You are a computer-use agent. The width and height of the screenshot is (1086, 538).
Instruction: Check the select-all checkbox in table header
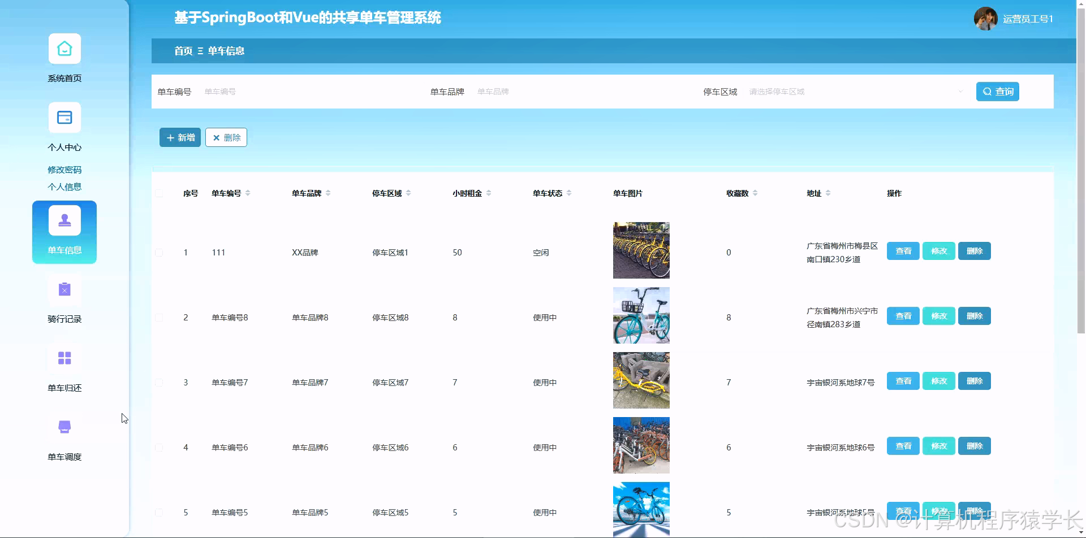click(x=159, y=193)
